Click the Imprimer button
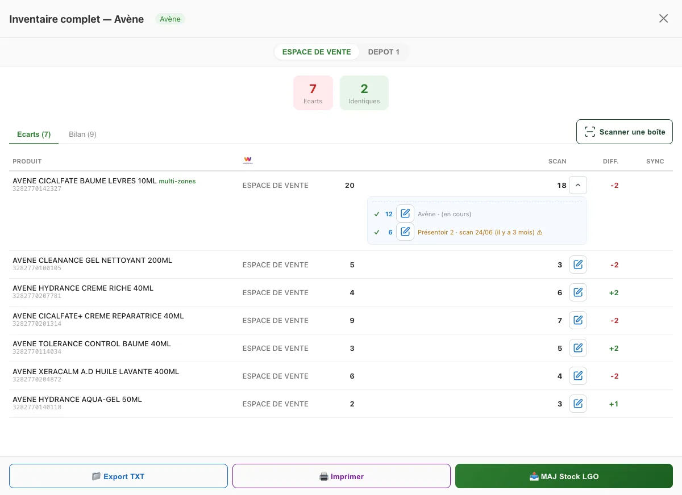 [342, 476]
